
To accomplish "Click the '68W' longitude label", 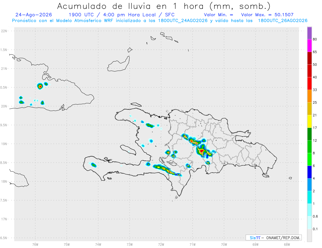I will 287,244.
